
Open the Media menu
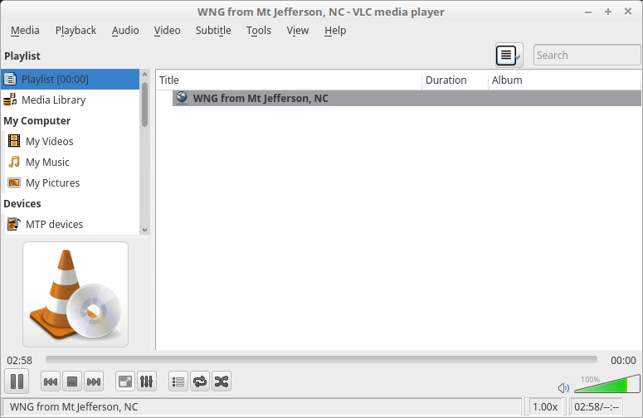(x=25, y=31)
